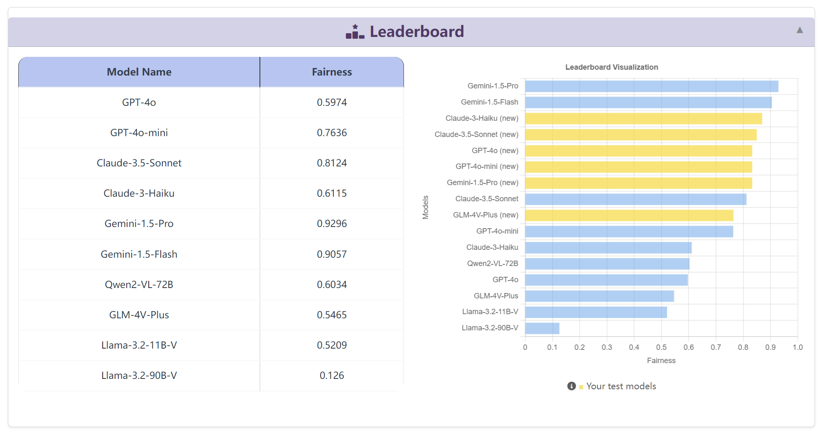Click the 0.9057 fairness value
The image size is (832, 437).
pyautogui.click(x=332, y=254)
